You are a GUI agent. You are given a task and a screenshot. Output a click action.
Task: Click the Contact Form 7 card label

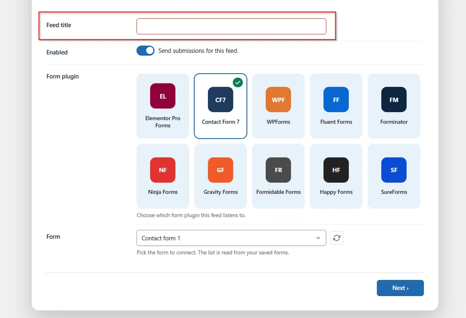tap(221, 122)
